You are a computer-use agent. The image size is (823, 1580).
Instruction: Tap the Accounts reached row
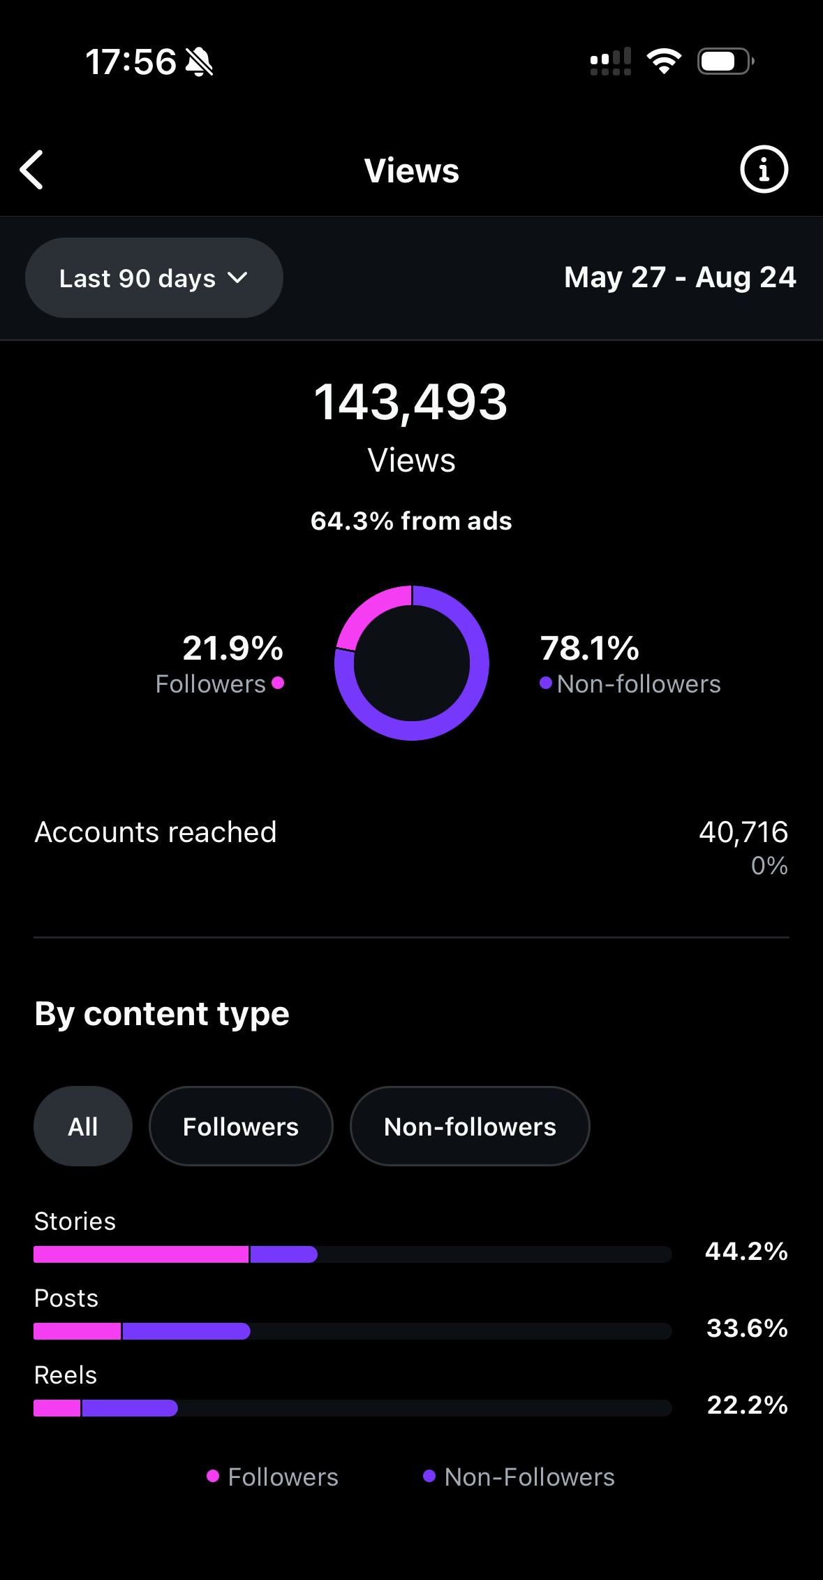click(x=411, y=846)
